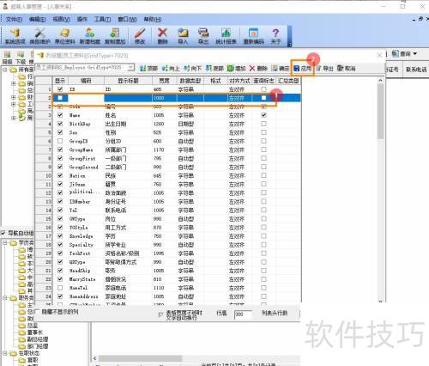This screenshot has height=366, width=429.
Task: Click 增加 in the column settings toolbar
Action: coord(237,69)
